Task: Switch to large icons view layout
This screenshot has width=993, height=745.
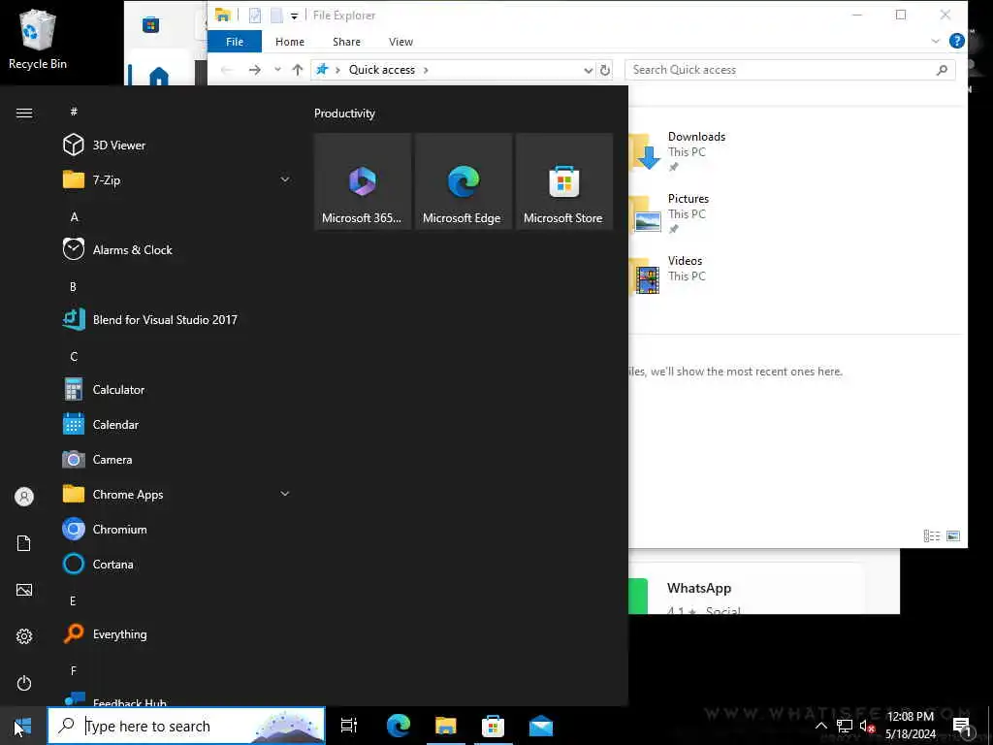Action: (953, 535)
